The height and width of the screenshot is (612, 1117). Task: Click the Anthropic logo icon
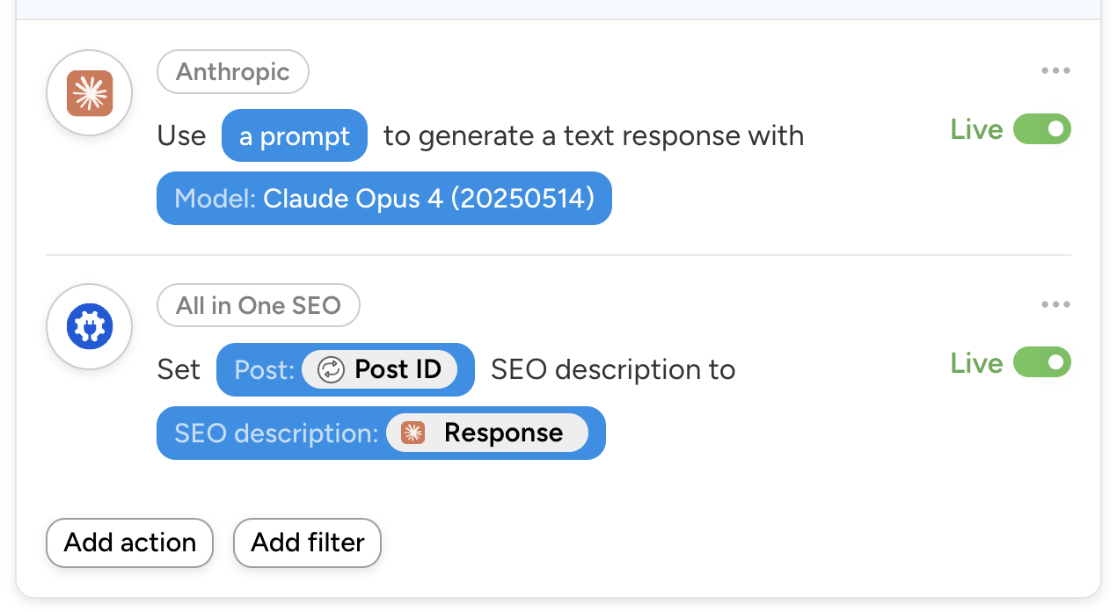89,93
